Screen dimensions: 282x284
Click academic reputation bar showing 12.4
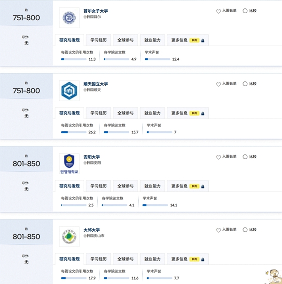click(157, 59)
